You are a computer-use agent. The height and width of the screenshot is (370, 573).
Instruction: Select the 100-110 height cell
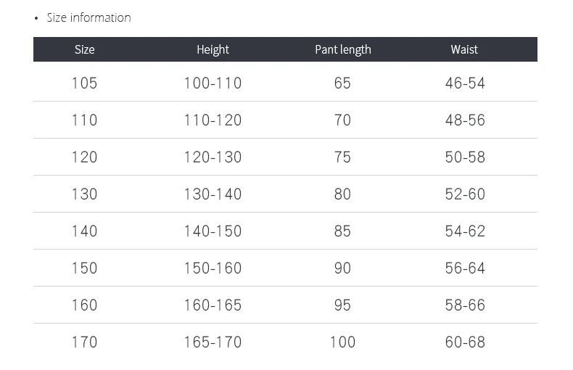213,83
